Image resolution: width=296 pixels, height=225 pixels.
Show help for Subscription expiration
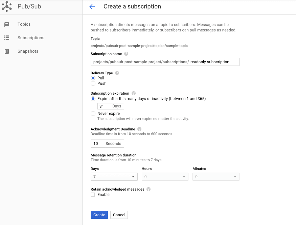coord(134,93)
